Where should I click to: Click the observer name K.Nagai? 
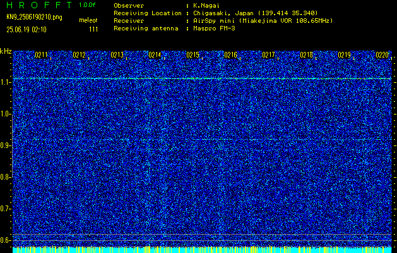coord(205,6)
